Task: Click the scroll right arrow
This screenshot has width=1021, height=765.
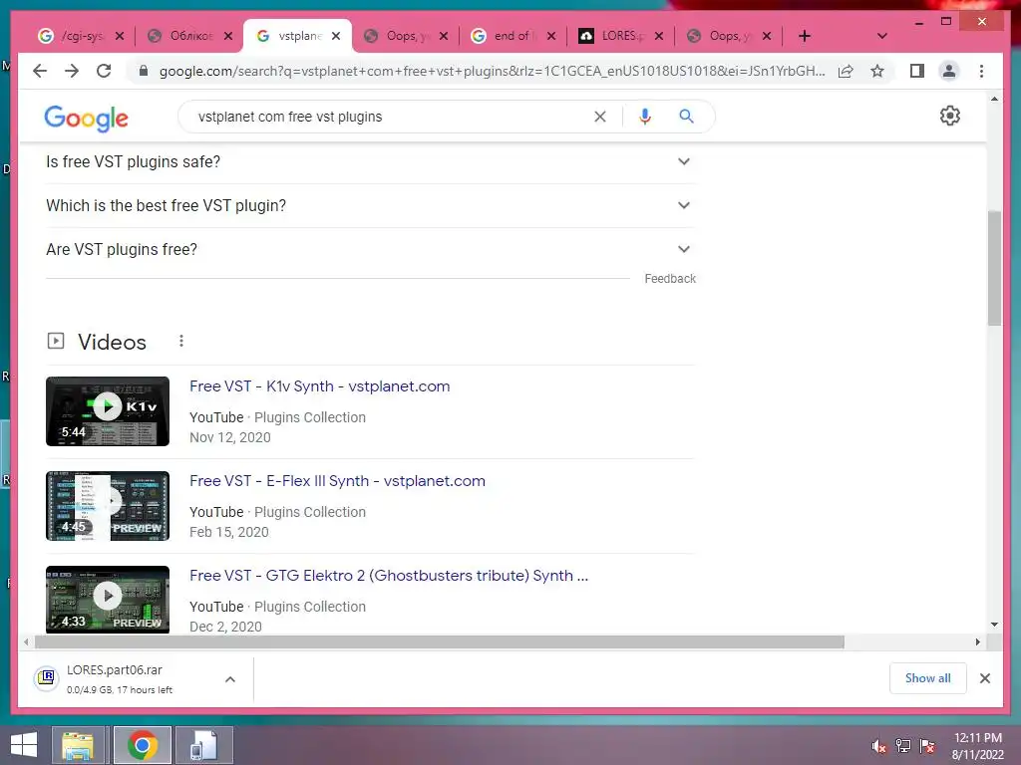Action: click(977, 642)
